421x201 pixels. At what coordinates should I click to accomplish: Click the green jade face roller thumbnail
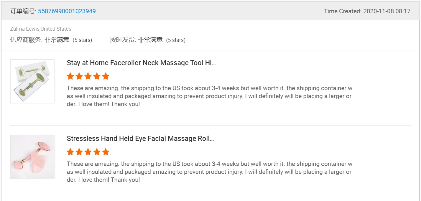pyautogui.click(x=32, y=81)
